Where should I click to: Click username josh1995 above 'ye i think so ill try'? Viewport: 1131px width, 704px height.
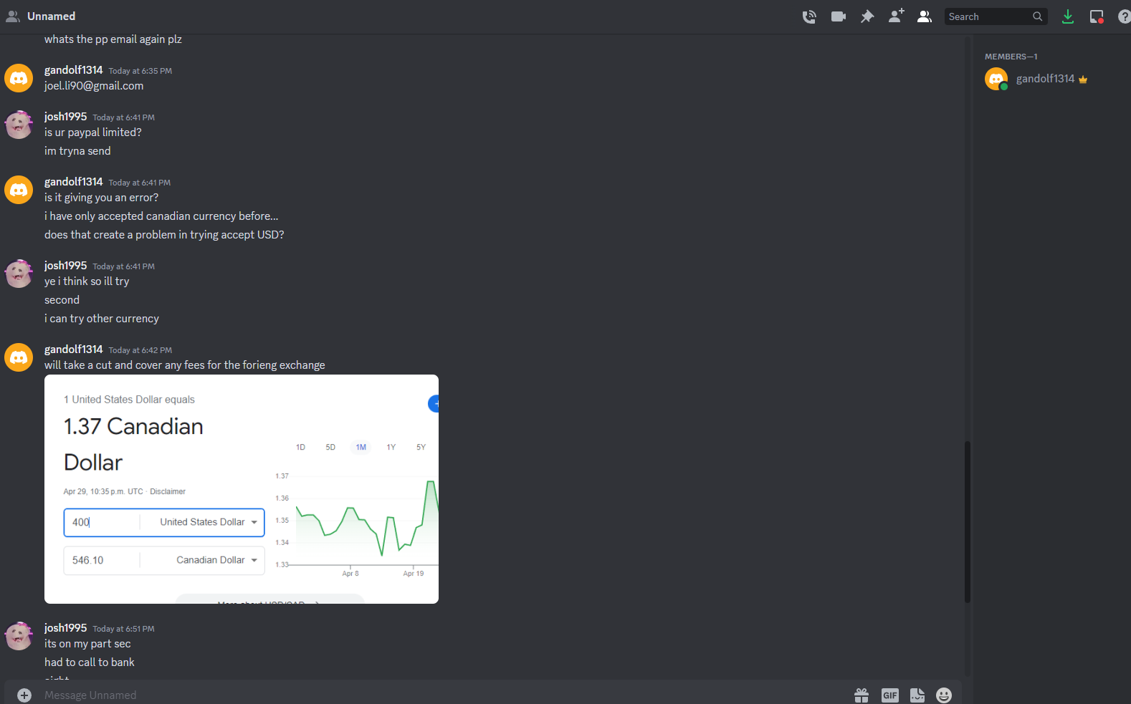point(65,266)
